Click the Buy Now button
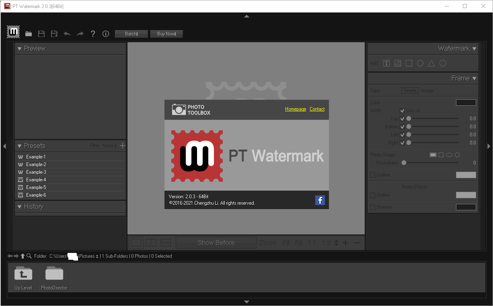493x306 pixels. (x=166, y=34)
